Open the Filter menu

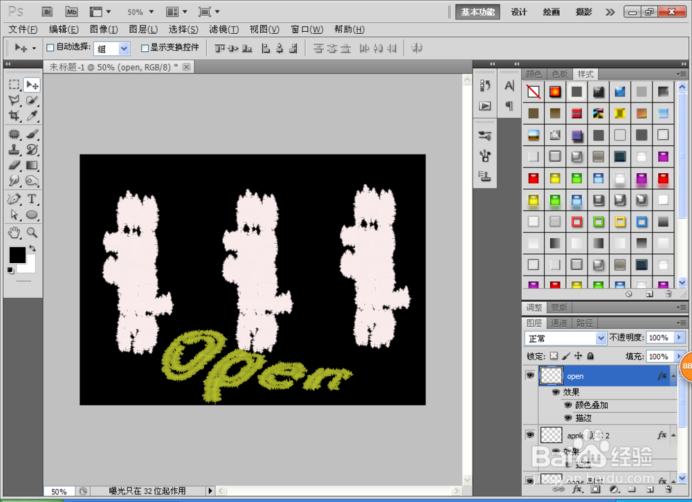[x=224, y=30]
